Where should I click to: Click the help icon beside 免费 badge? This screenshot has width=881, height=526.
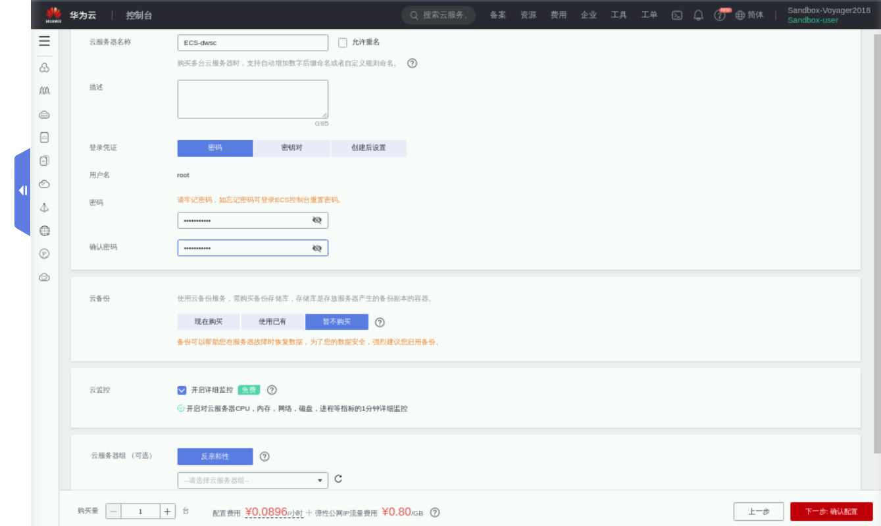pos(272,390)
